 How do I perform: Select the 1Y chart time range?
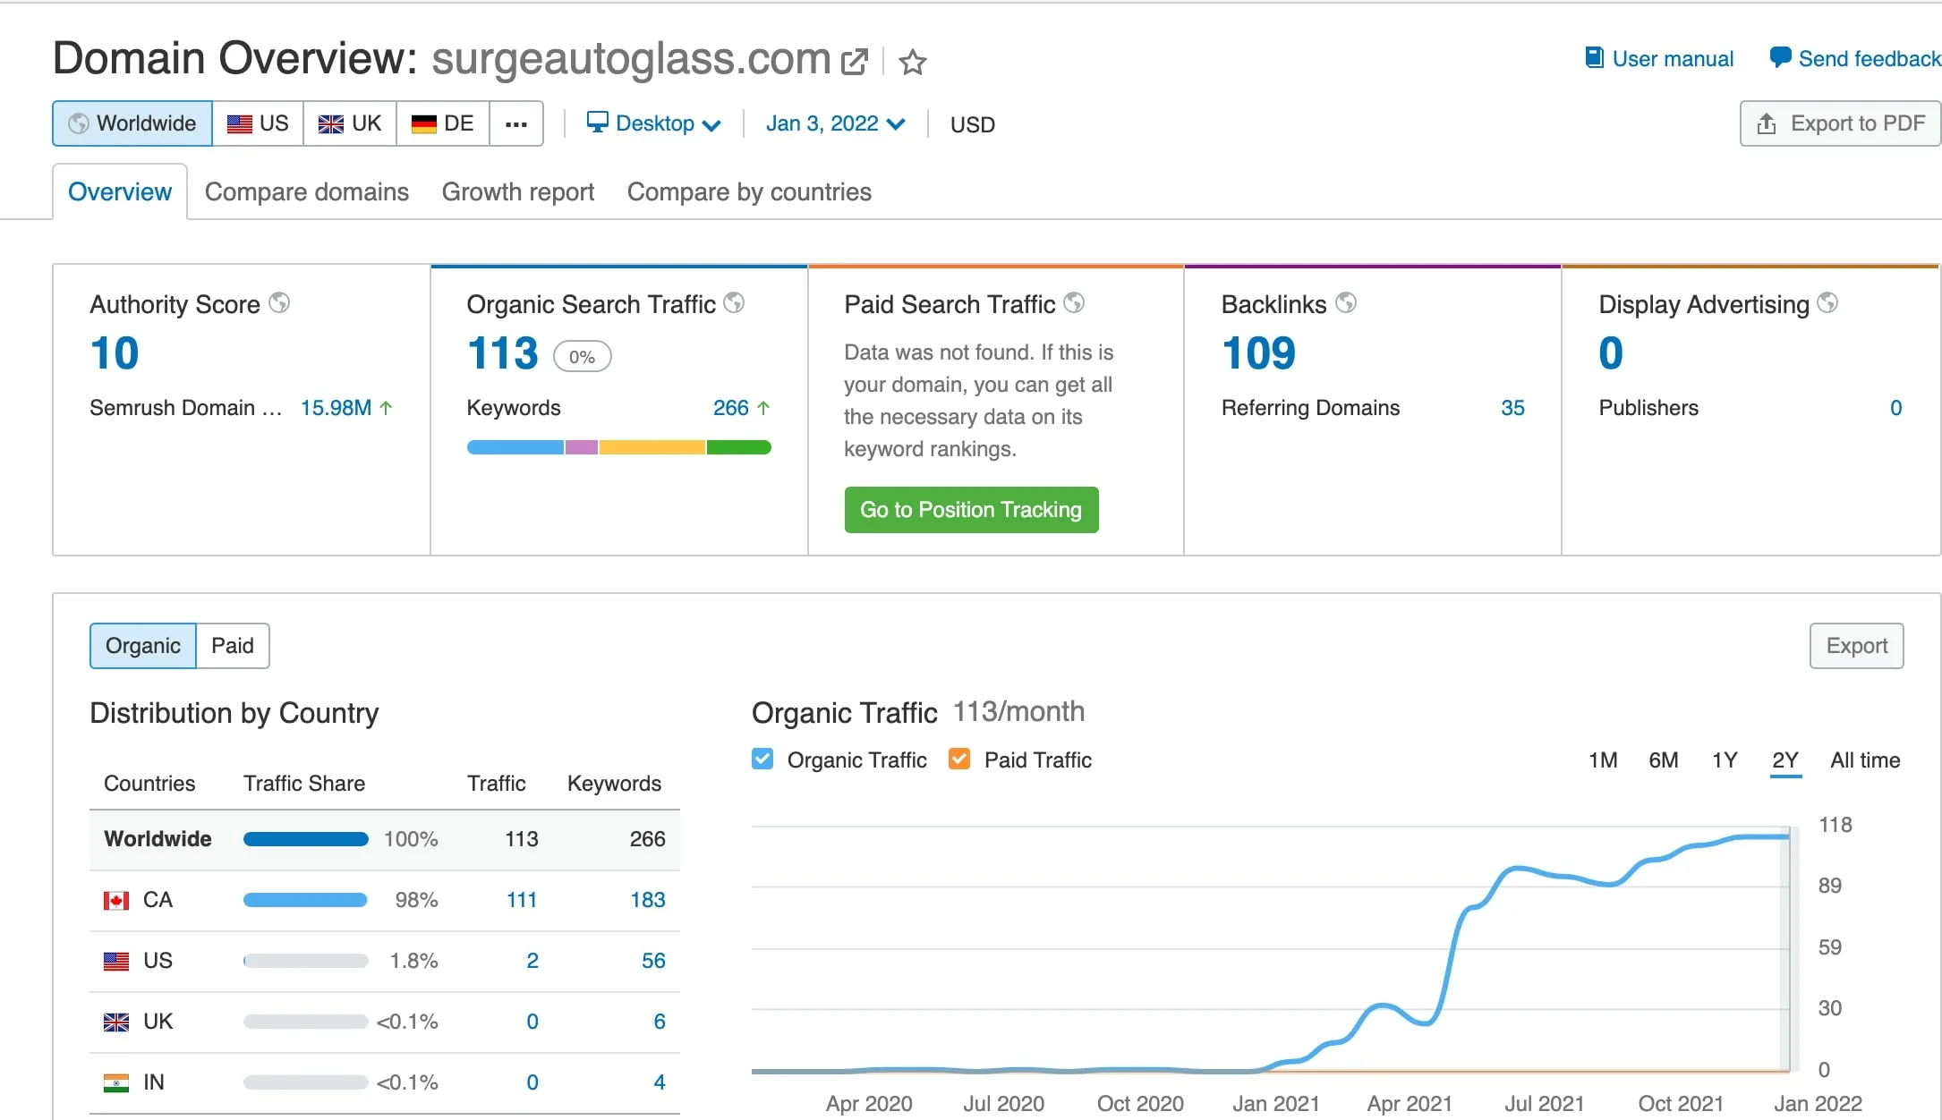coord(1724,760)
